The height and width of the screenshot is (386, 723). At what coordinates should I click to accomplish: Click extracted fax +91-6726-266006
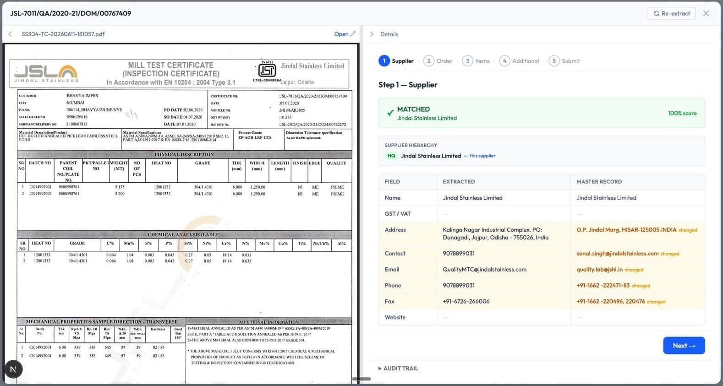(x=466, y=301)
